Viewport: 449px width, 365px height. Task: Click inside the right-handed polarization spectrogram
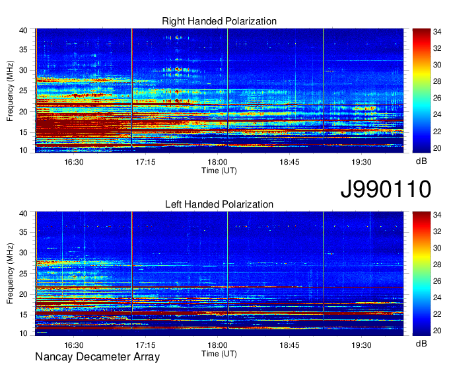[x=219, y=91]
